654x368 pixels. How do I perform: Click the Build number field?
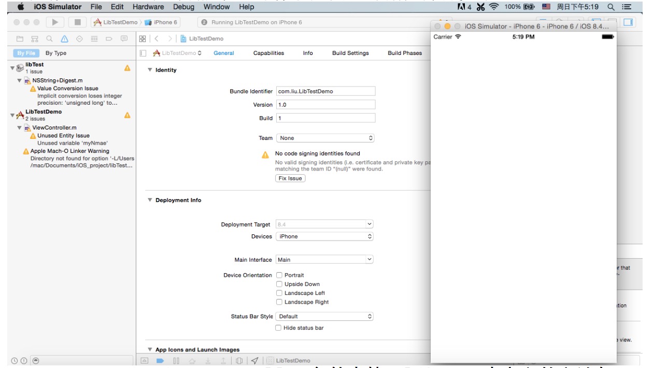325,118
